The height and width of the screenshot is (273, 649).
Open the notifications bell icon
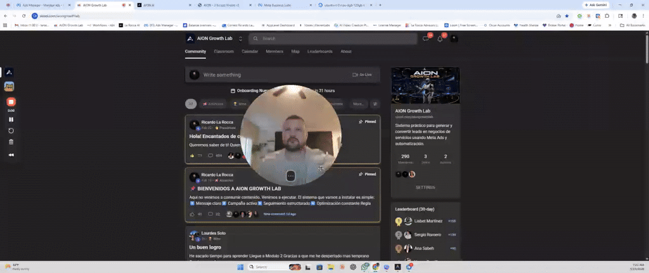440,39
